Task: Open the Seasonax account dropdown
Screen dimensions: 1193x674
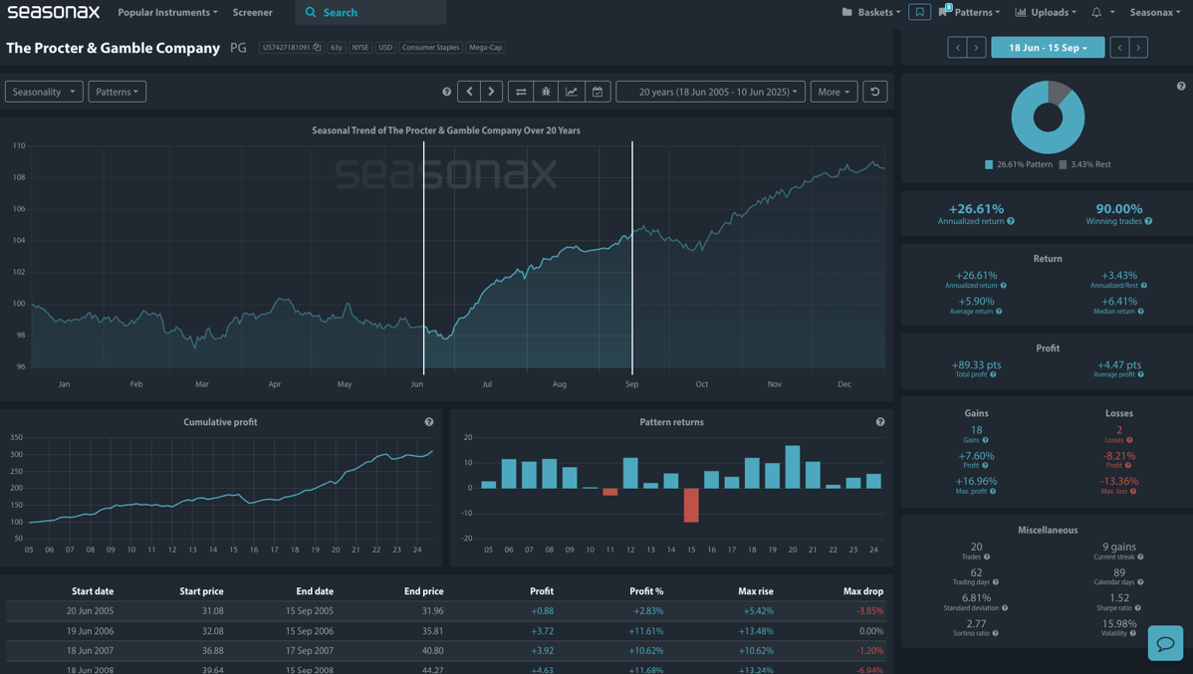Action: pos(1155,12)
